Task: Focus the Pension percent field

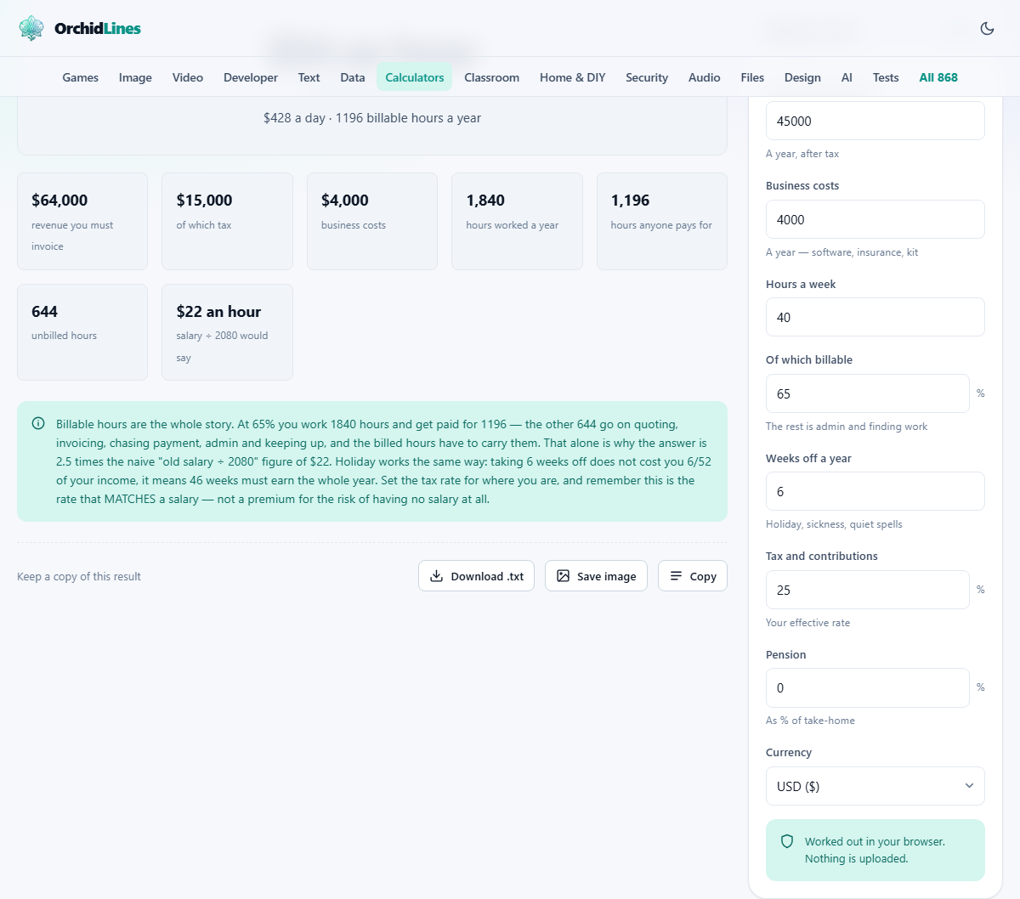Action: tap(867, 687)
